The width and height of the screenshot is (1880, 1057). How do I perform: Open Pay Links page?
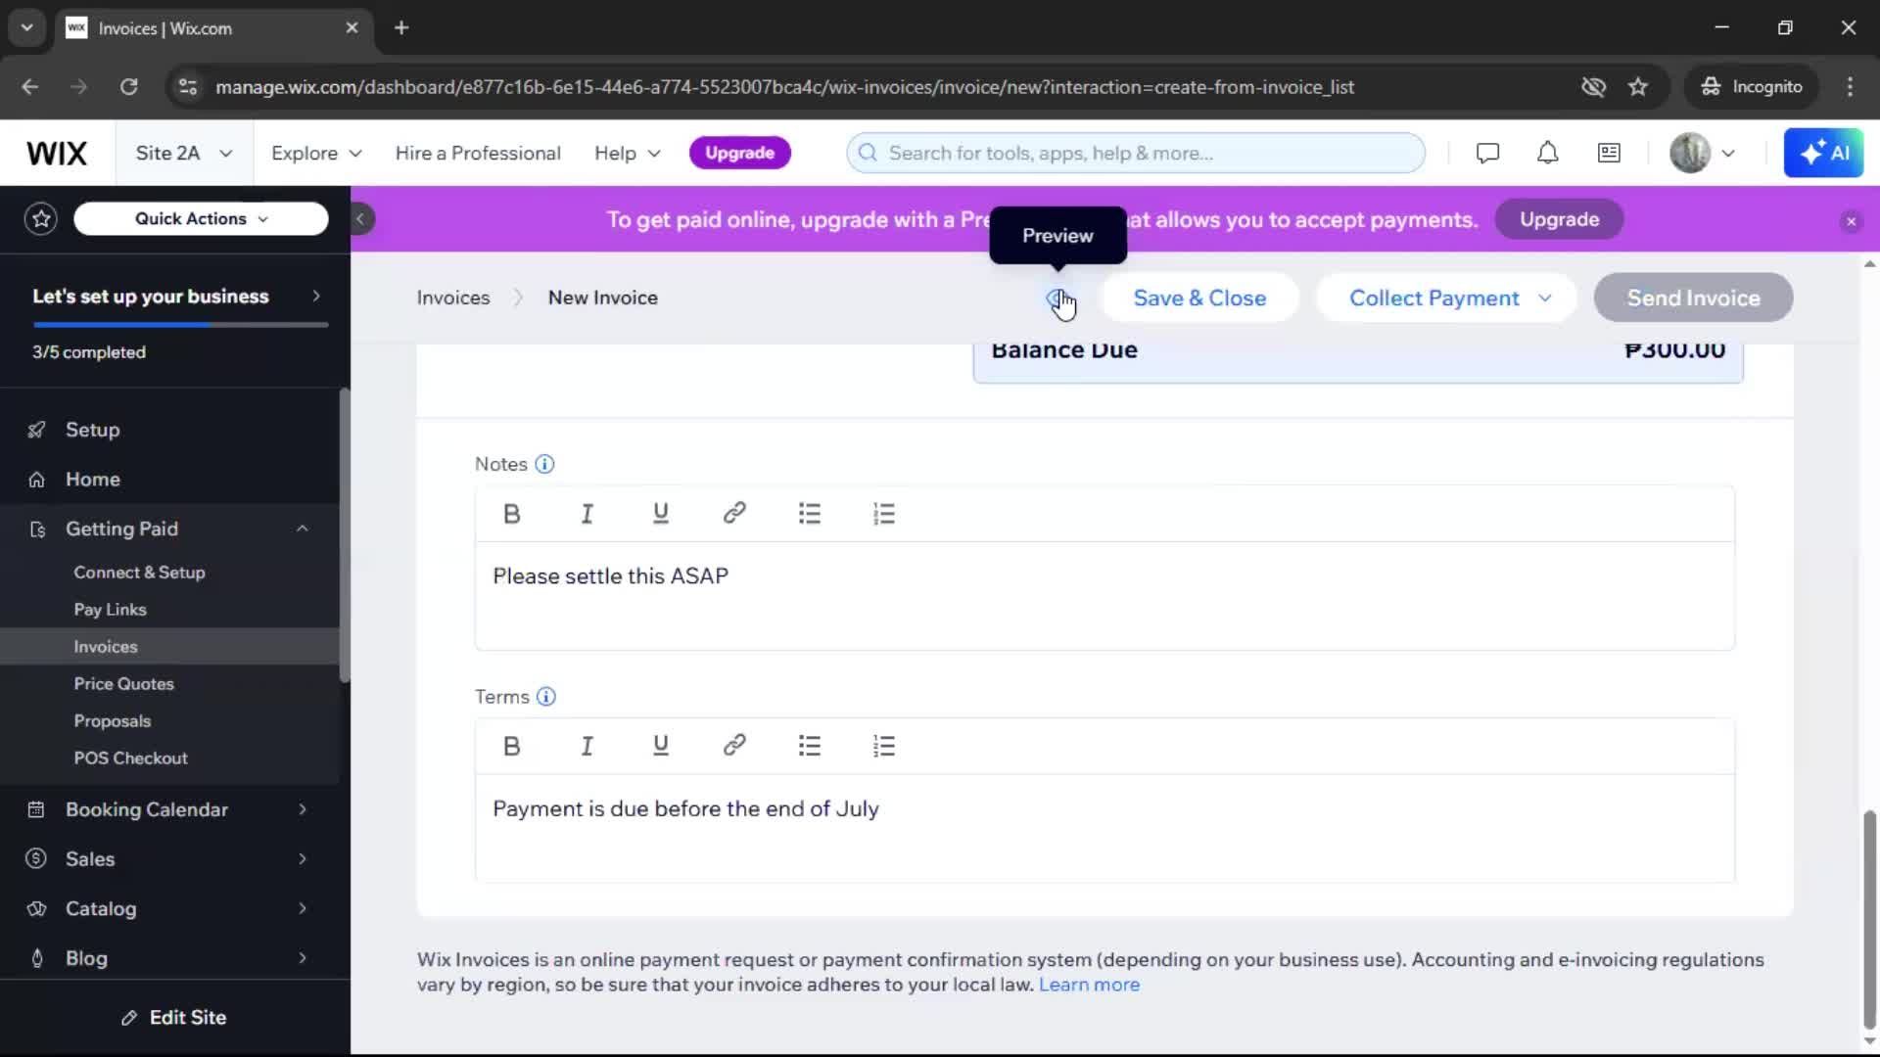(110, 610)
